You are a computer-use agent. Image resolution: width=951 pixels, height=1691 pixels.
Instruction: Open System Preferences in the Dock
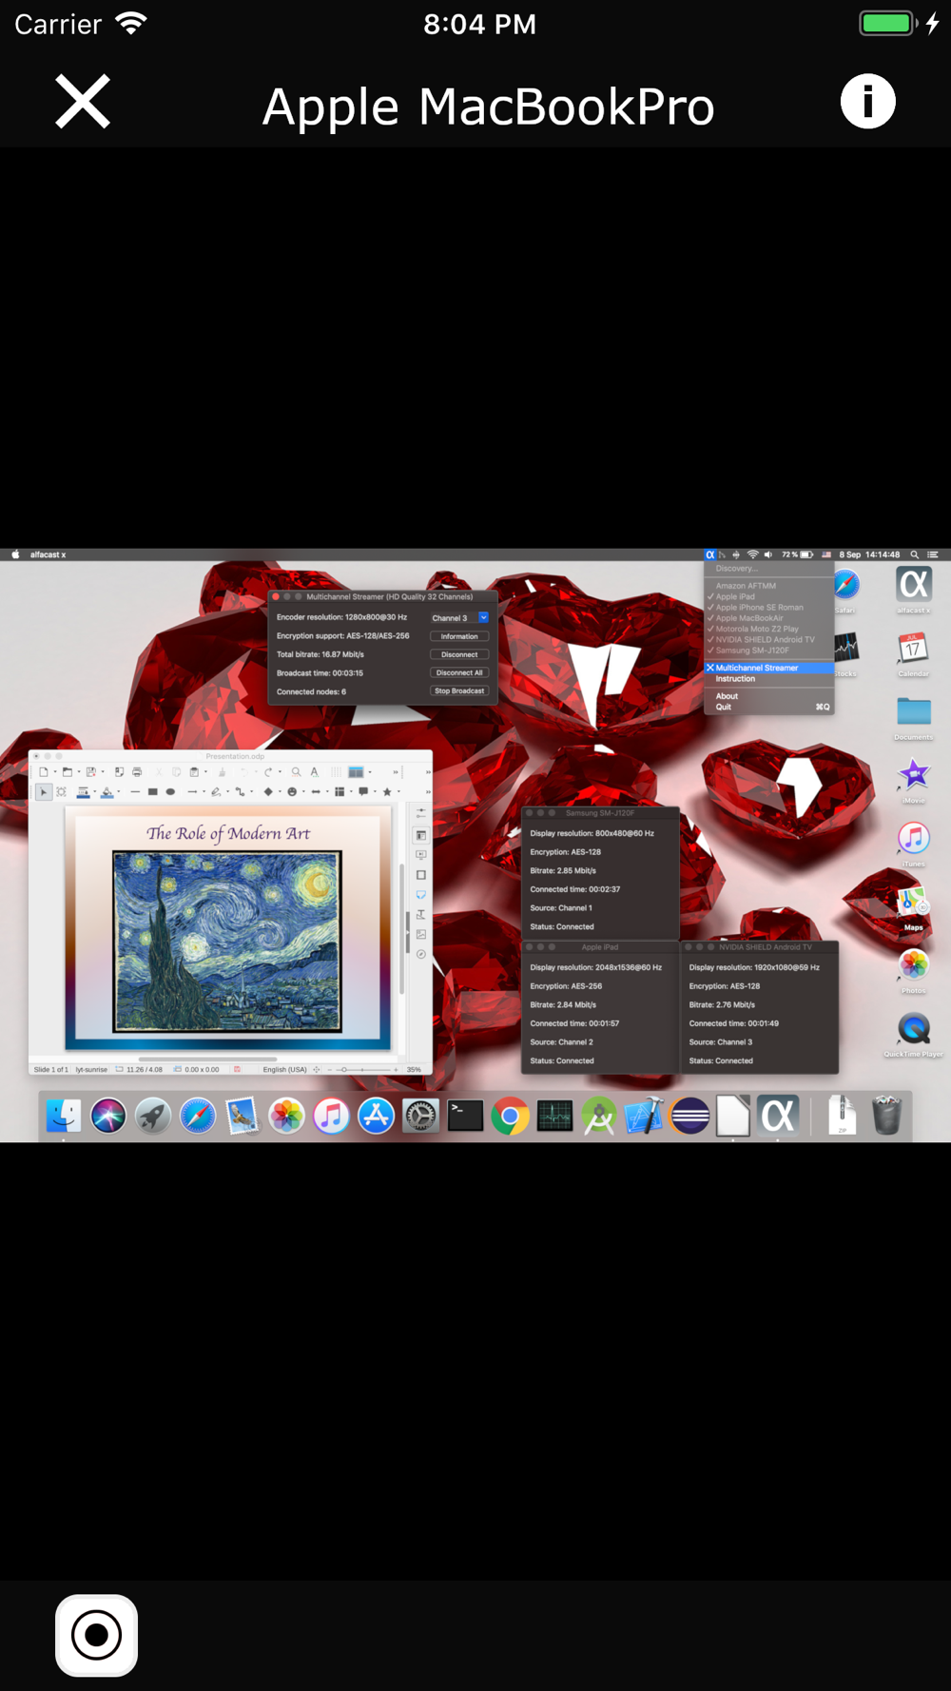[x=420, y=1116]
